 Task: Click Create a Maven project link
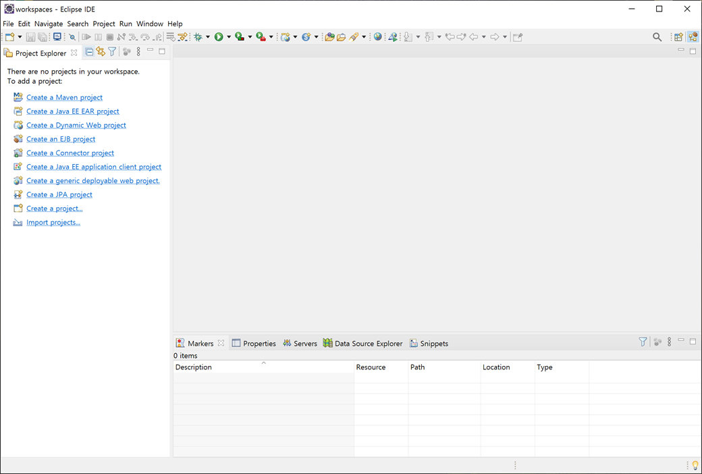coord(65,97)
